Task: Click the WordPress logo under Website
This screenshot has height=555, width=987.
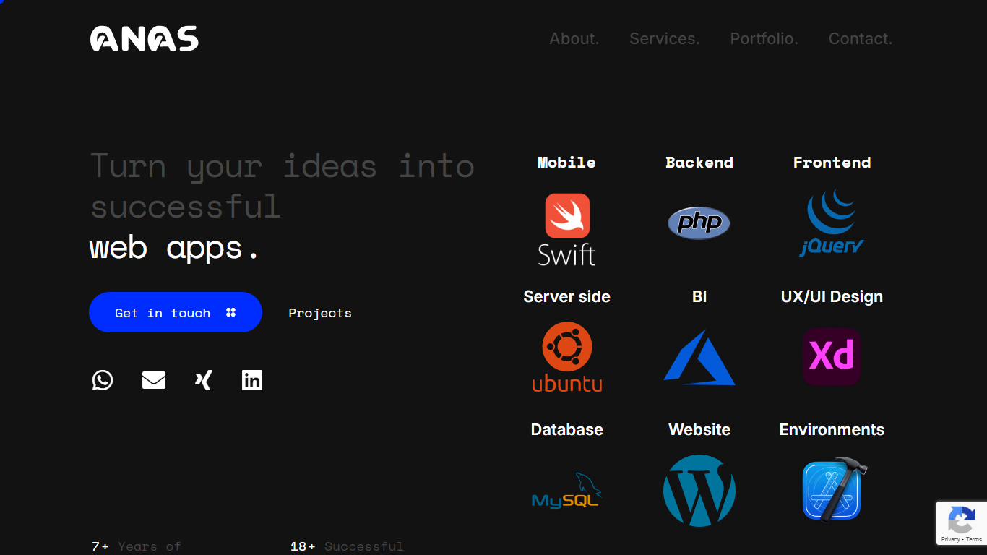Action: pos(699,491)
